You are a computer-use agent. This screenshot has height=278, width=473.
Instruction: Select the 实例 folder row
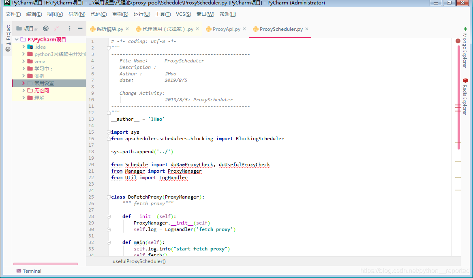(x=49, y=76)
